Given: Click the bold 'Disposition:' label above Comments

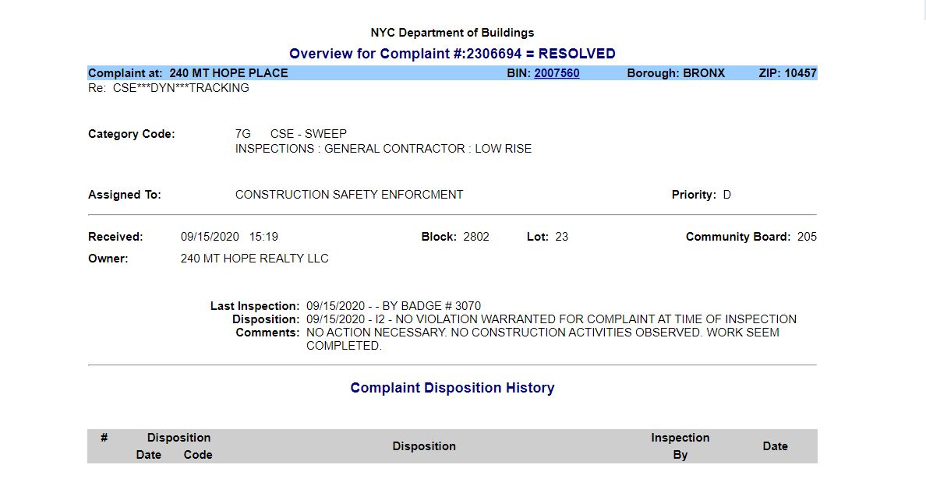Looking at the screenshot, I should (266, 319).
